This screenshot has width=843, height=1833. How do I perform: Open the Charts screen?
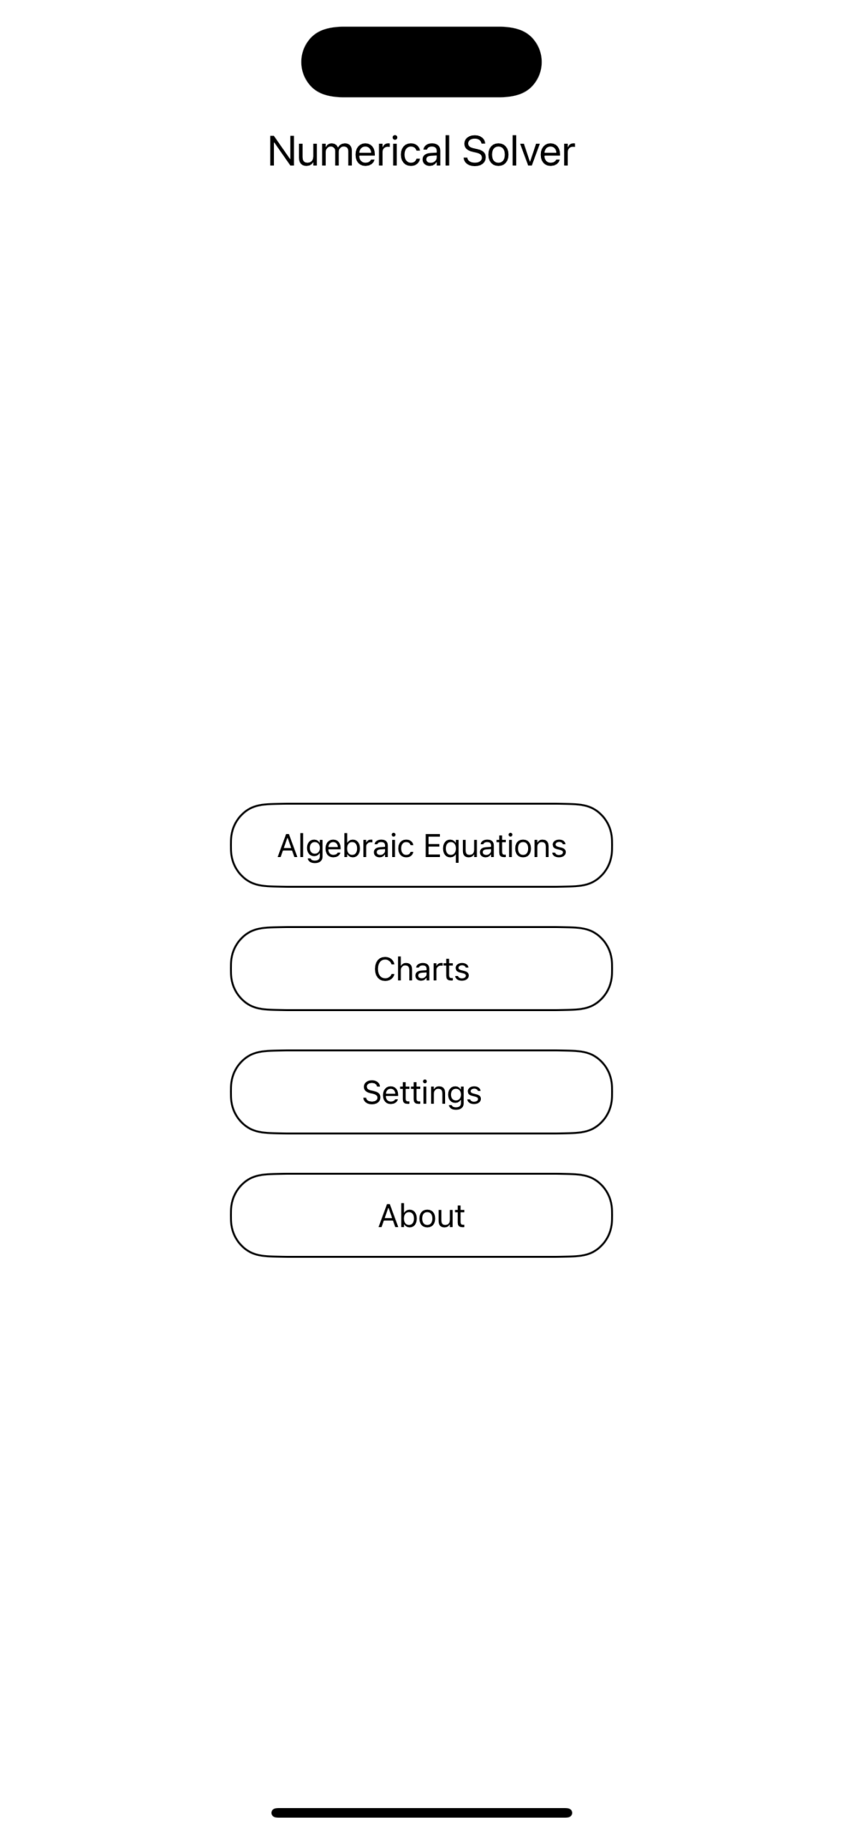[421, 968]
